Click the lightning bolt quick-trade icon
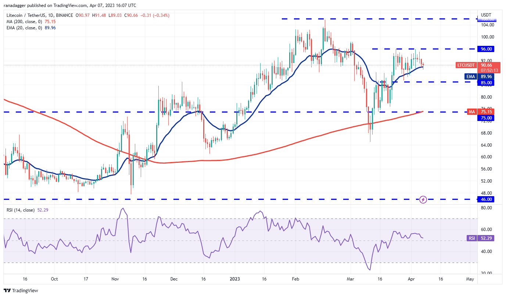The height and width of the screenshot is (297, 506). [423, 199]
